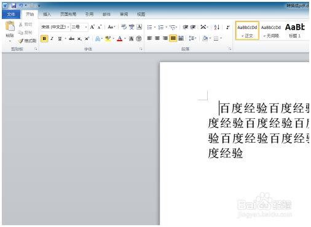Image resolution: width=311 pixels, height=227 pixels.
Task: Click the Sort icon
Action: tap(216, 27)
